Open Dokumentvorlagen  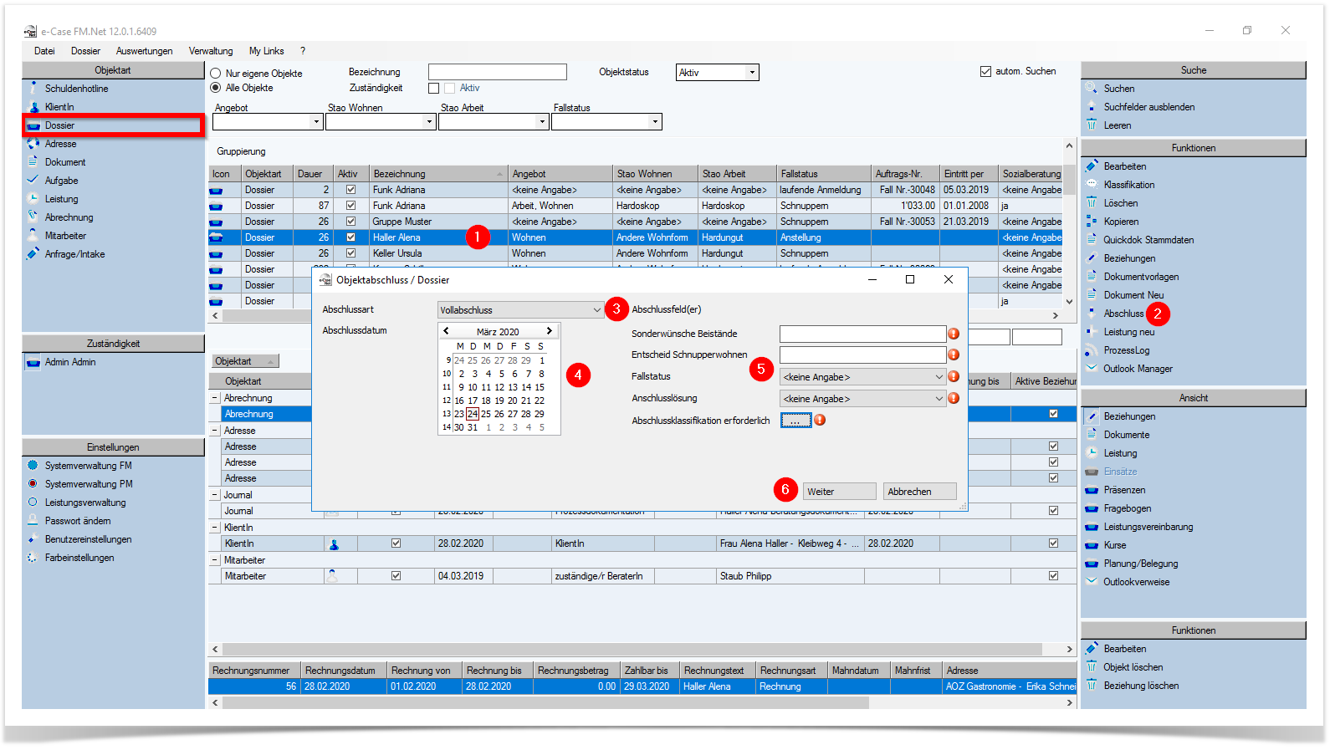pos(1141,277)
